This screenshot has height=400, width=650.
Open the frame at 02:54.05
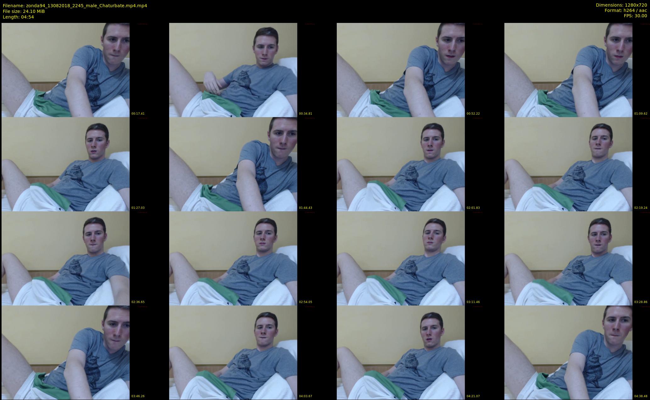[233, 258]
